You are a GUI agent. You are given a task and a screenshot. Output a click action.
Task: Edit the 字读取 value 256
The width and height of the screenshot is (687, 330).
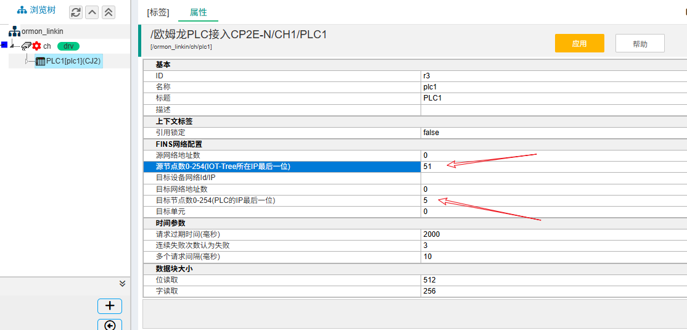click(x=554, y=291)
